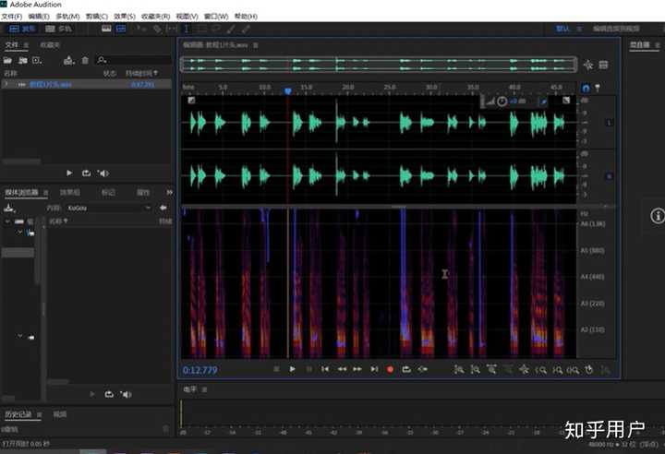Click the HUD volume knob over waveform
This screenshot has height=454, width=665.
[502, 101]
